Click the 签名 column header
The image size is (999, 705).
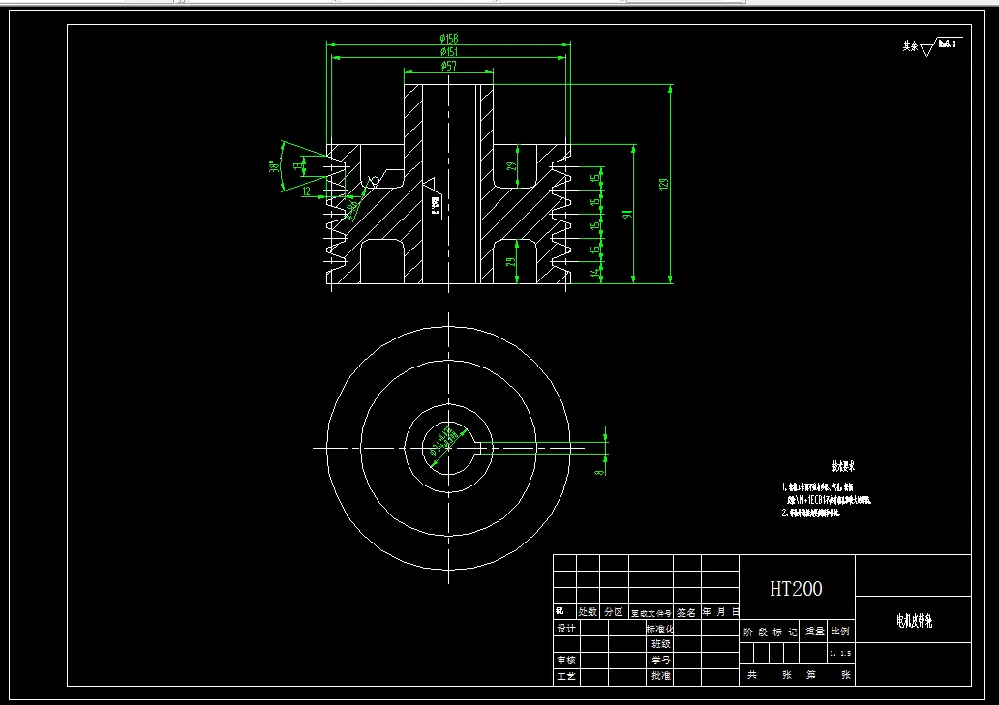point(686,613)
